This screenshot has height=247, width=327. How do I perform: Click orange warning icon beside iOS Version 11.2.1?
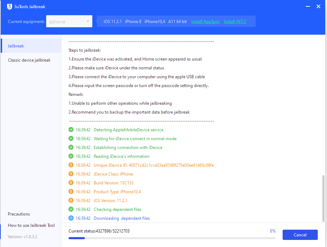pos(71,201)
